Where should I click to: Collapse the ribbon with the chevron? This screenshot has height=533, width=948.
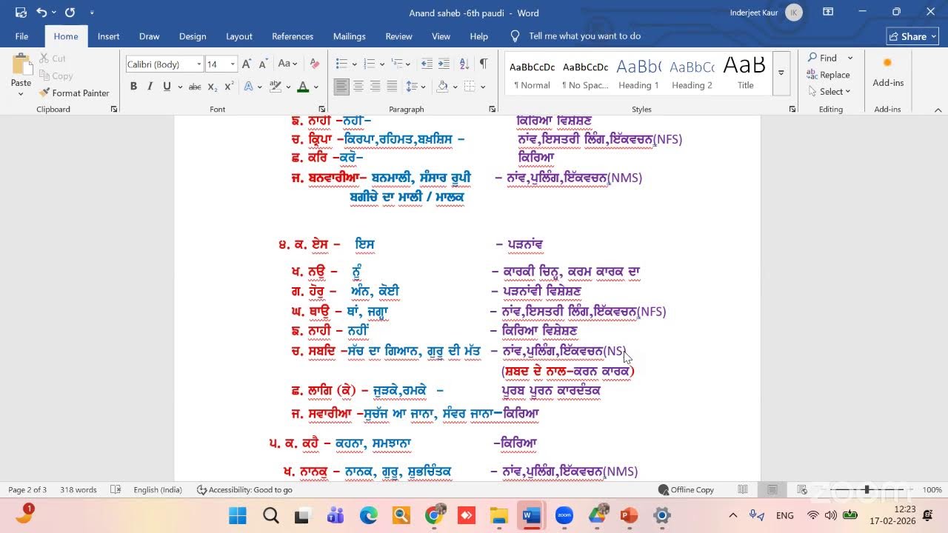938,110
